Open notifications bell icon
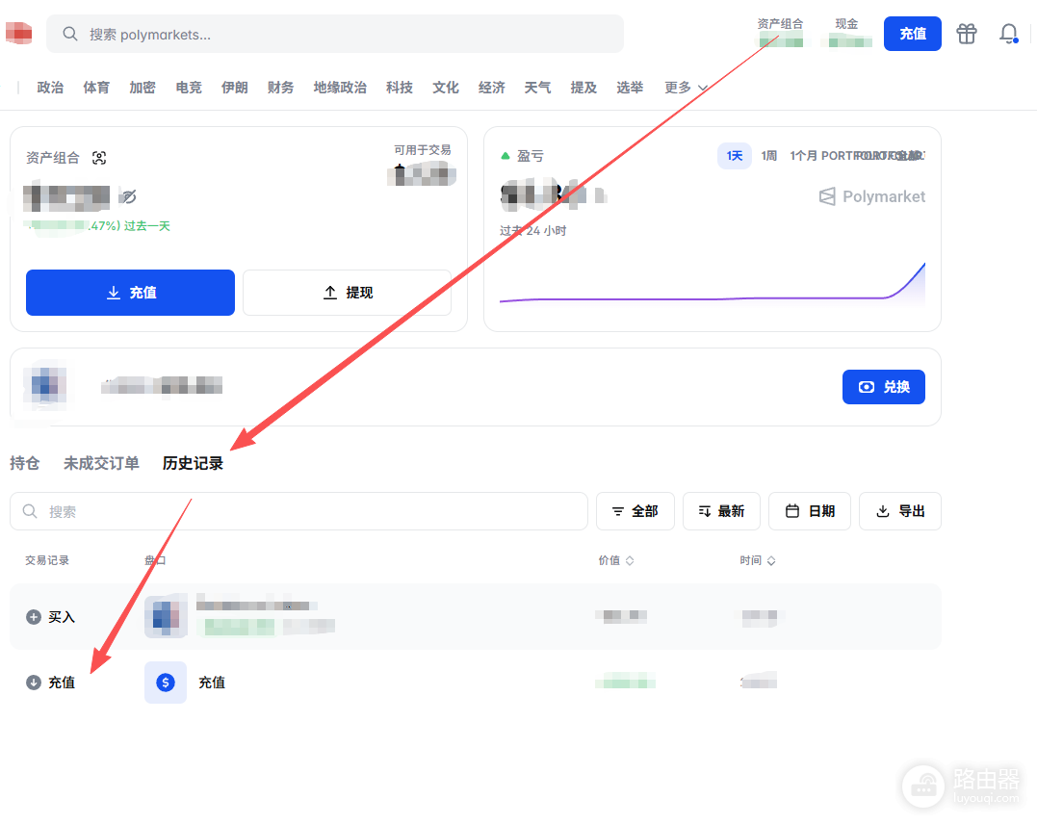This screenshot has width=1037, height=825. pyautogui.click(x=1008, y=33)
